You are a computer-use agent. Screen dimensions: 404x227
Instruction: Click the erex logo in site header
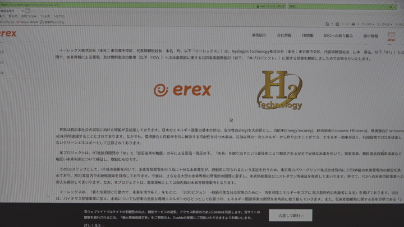[8, 34]
